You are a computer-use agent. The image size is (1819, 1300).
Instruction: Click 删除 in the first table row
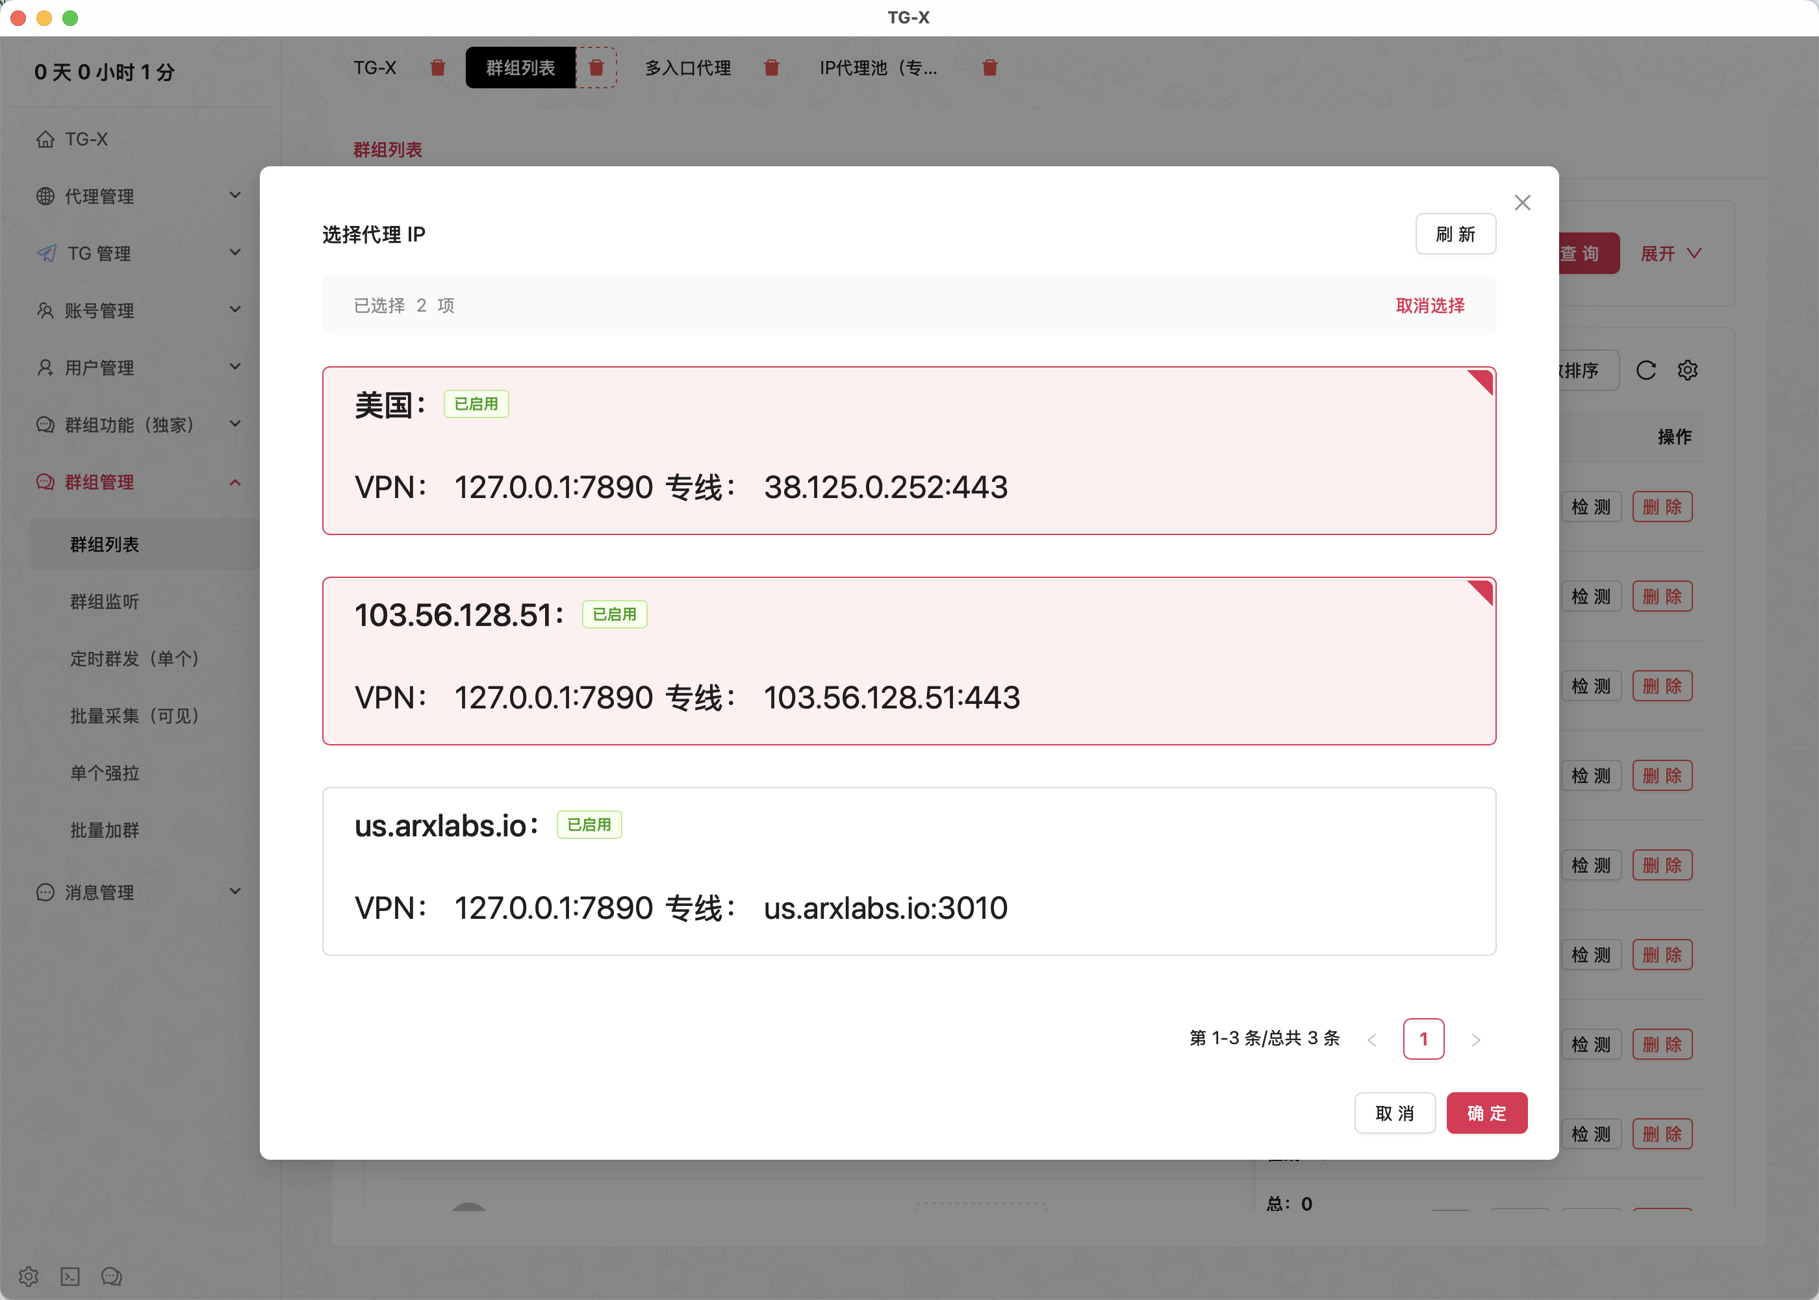point(1662,506)
